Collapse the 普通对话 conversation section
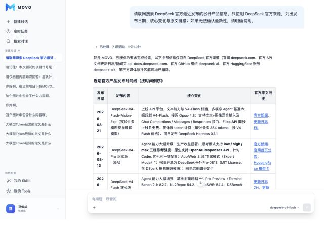 [13, 51]
